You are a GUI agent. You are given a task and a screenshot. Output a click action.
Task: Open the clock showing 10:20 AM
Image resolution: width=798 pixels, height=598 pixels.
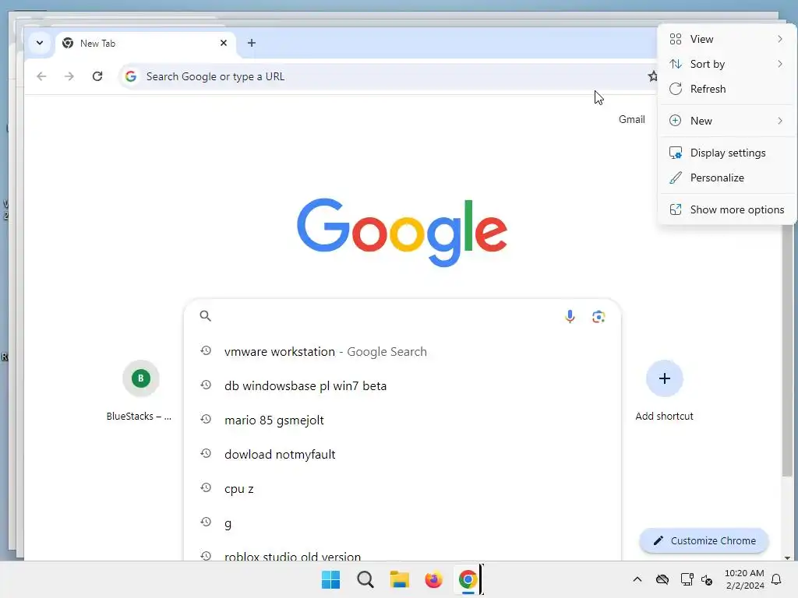[x=744, y=579]
